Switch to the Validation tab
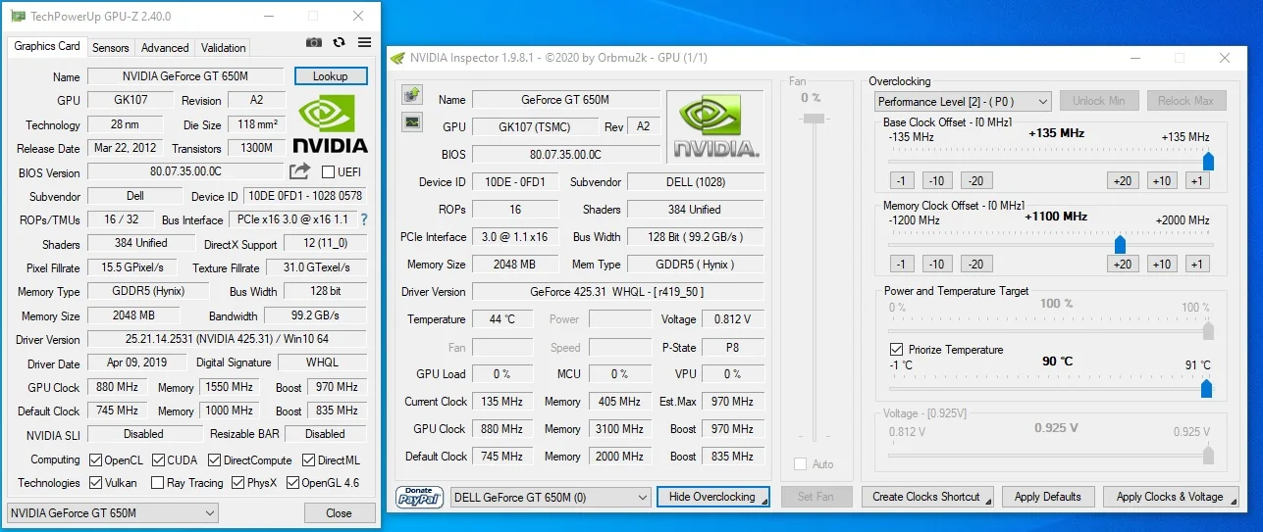1263x532 pixels. click(x=224, y=47)
